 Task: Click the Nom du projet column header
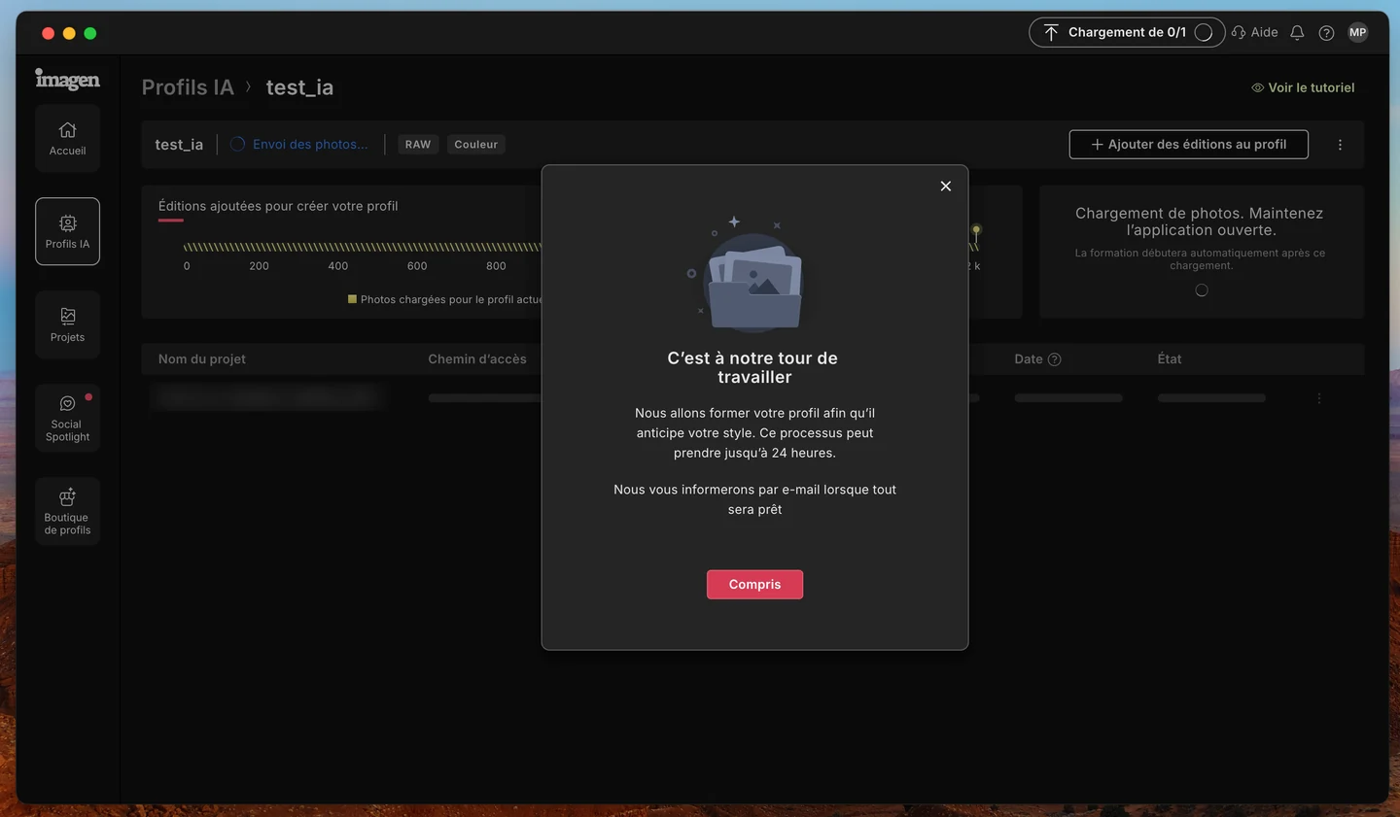[x=202, y=359]
